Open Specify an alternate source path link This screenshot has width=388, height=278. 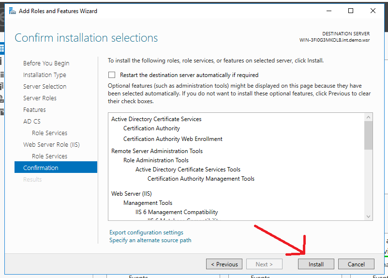click(150, 240)
